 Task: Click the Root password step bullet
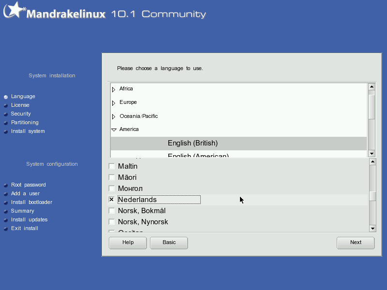tap(6, 185)
